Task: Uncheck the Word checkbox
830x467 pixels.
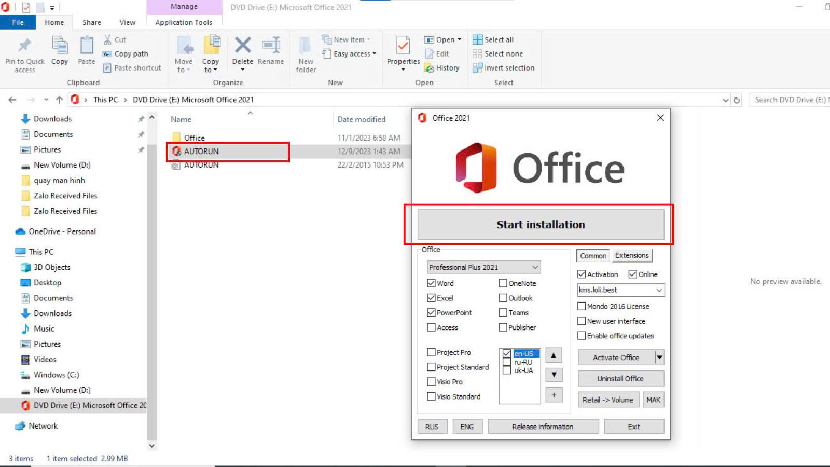Action: click(x=431, y=283)
